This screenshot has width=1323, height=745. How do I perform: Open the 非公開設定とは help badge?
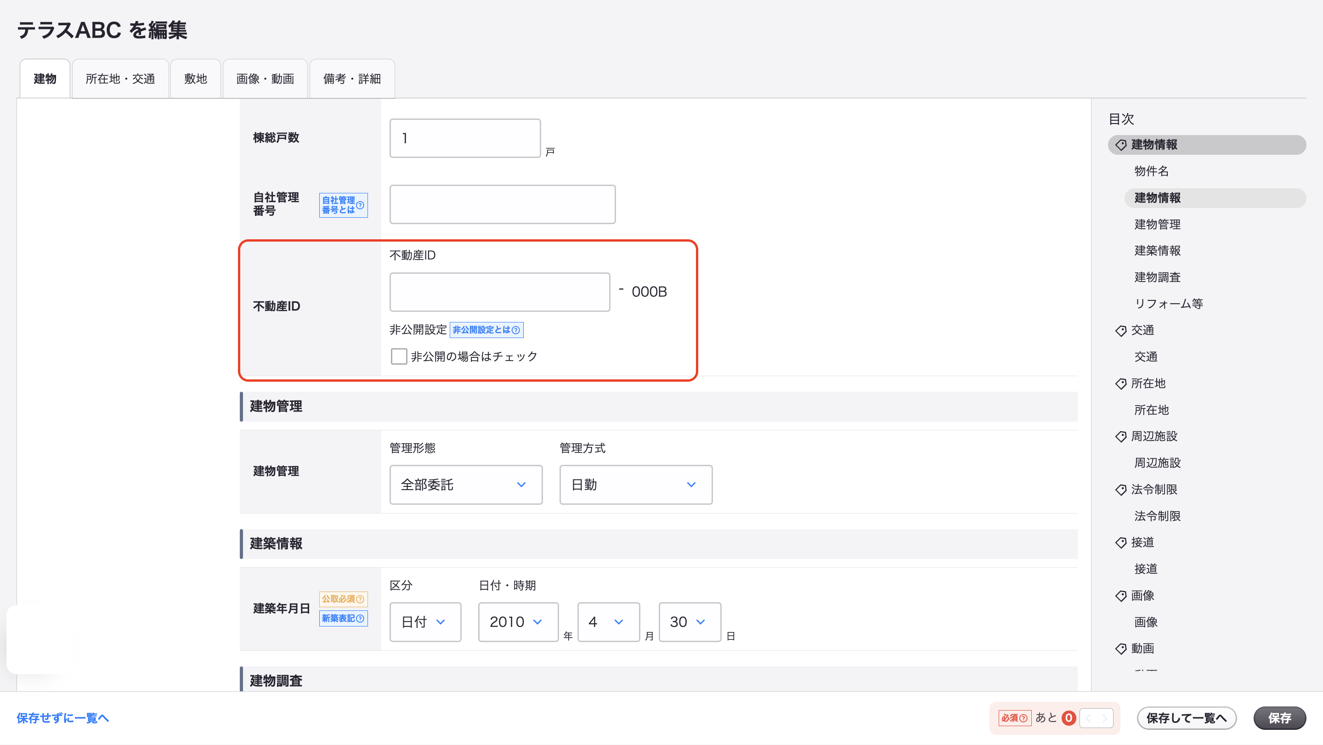[x=486, y=330]
